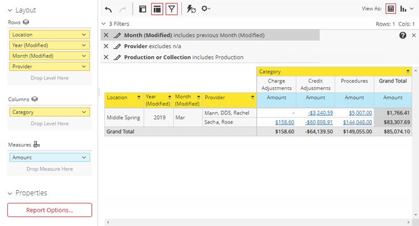
Task: Click the Report Options button
Action: 50,210
